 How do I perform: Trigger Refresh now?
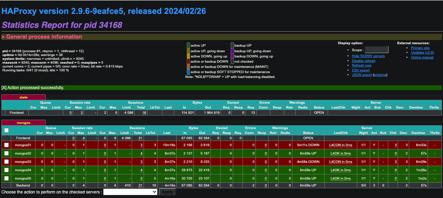tap(361, 65)
